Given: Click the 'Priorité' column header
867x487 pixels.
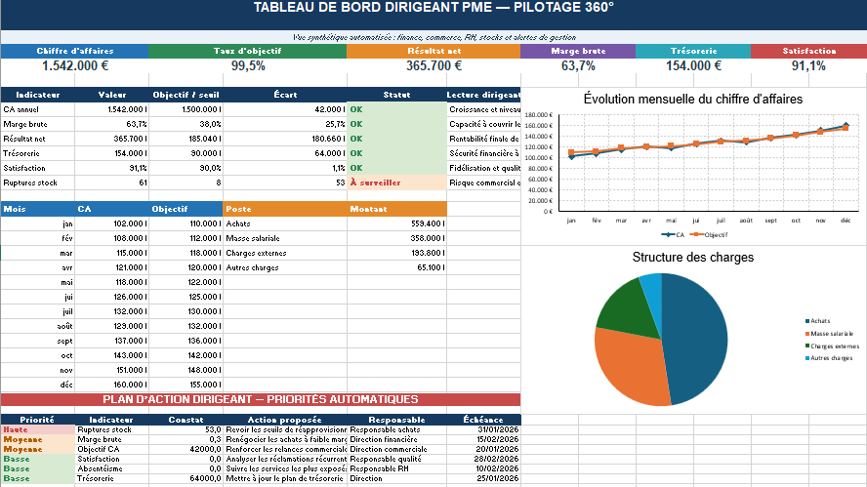Looking at the screenshot, I should (x=38, y=420).
